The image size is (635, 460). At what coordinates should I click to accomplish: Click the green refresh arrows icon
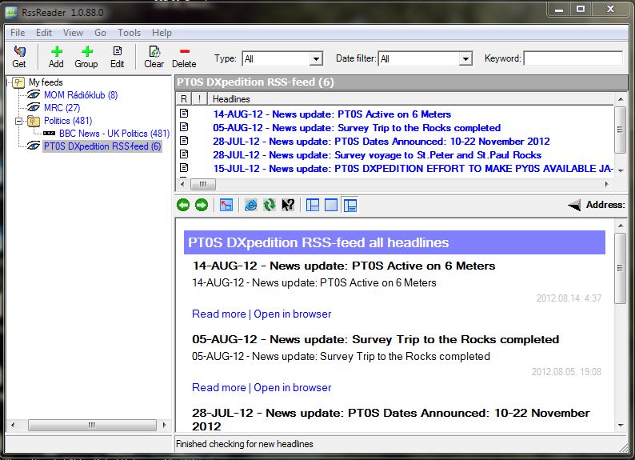tap(270, 205)
